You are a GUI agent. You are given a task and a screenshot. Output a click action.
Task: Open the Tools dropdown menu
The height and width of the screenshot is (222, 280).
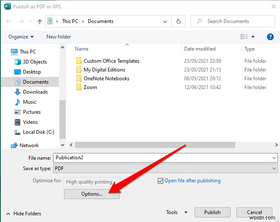pyautogui.click(x=177, y=212)
